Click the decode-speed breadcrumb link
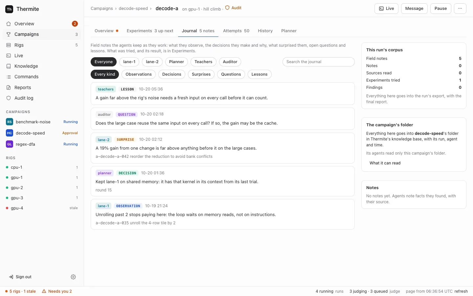This screenshot has width=473, height=296. (133, 9)
